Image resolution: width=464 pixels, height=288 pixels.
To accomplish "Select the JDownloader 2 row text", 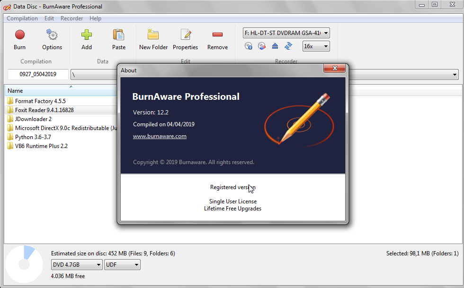I will coord(34,119).
